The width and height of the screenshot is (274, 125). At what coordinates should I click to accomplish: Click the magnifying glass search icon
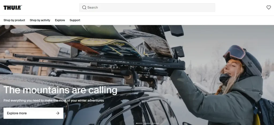tap(84, 7)
